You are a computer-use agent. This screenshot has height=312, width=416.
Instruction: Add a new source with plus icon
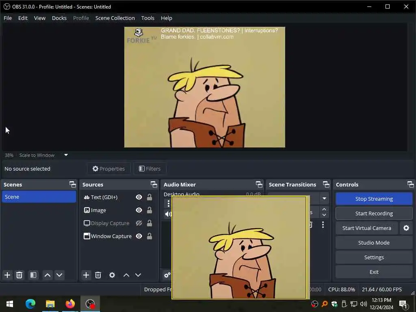click(x=86, y=275)
